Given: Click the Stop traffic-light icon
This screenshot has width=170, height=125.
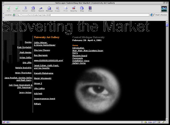Looking at the screenshot, I should pyautogui.click(x=90, y=8).
